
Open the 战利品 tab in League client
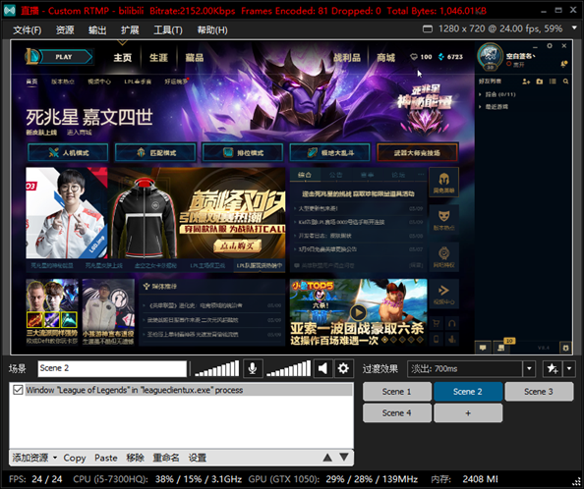click(x=347, y=58)
